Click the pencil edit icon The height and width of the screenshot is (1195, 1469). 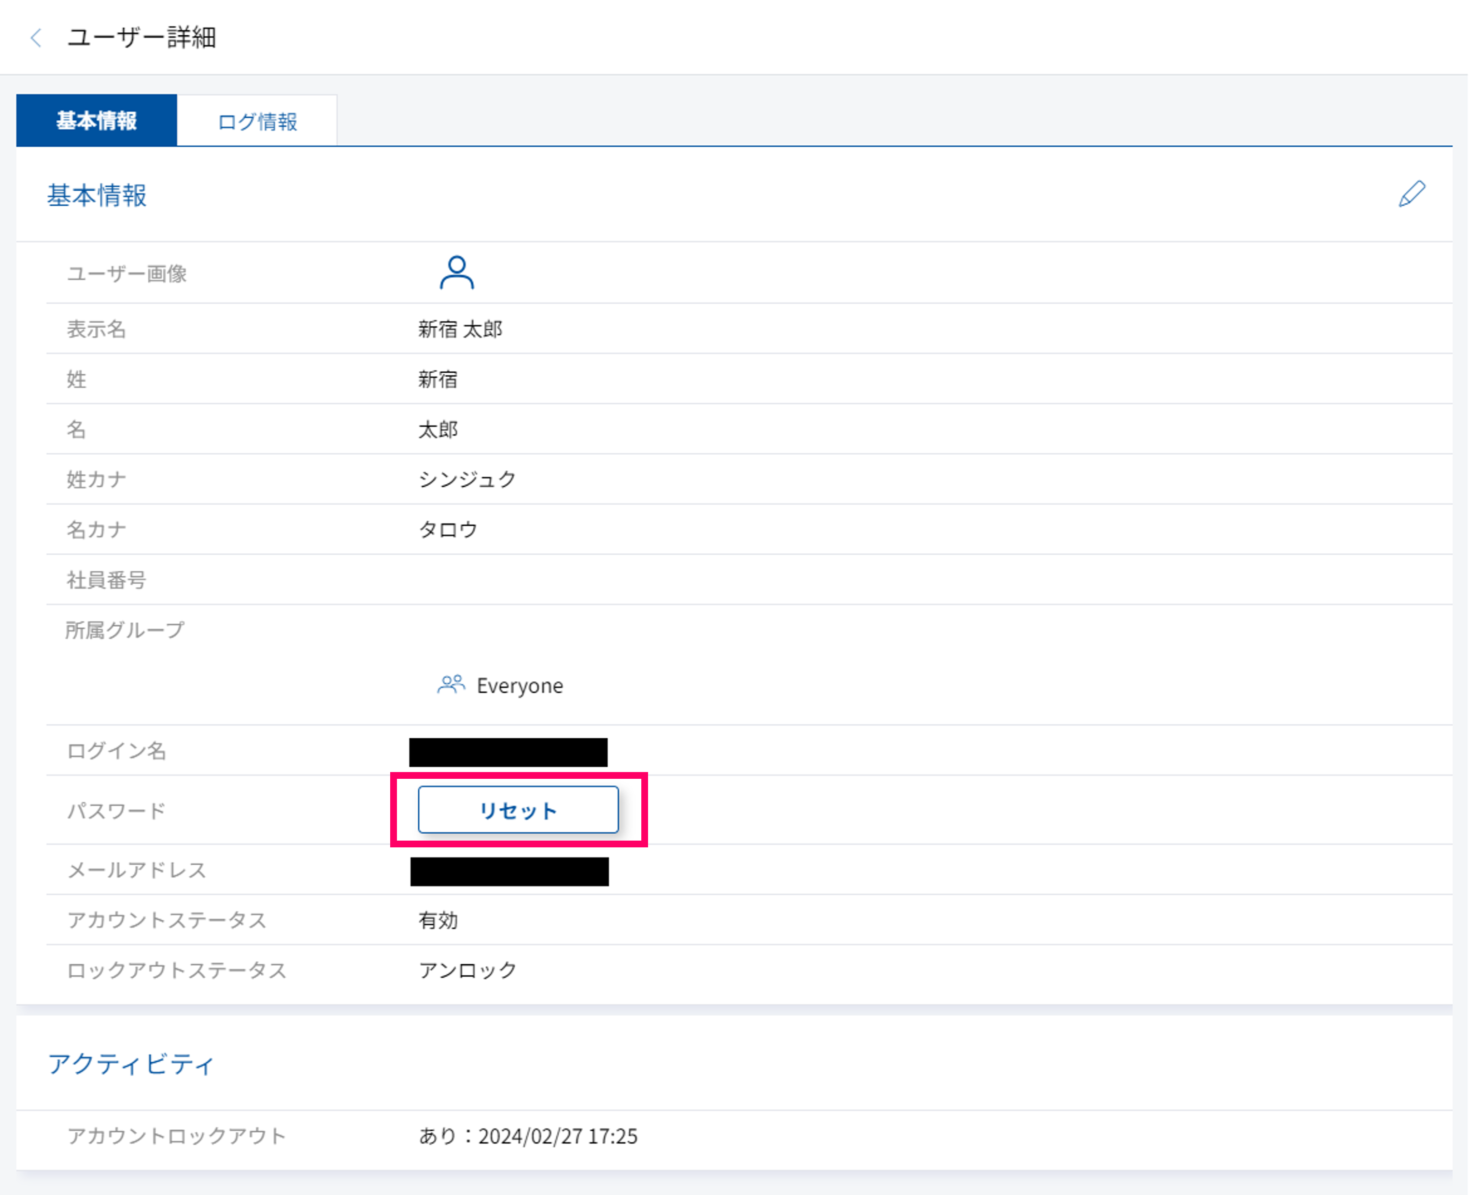1411,194
